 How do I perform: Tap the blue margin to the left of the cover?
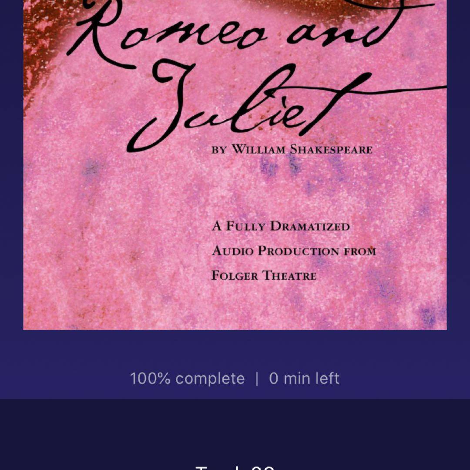point(11,165)
